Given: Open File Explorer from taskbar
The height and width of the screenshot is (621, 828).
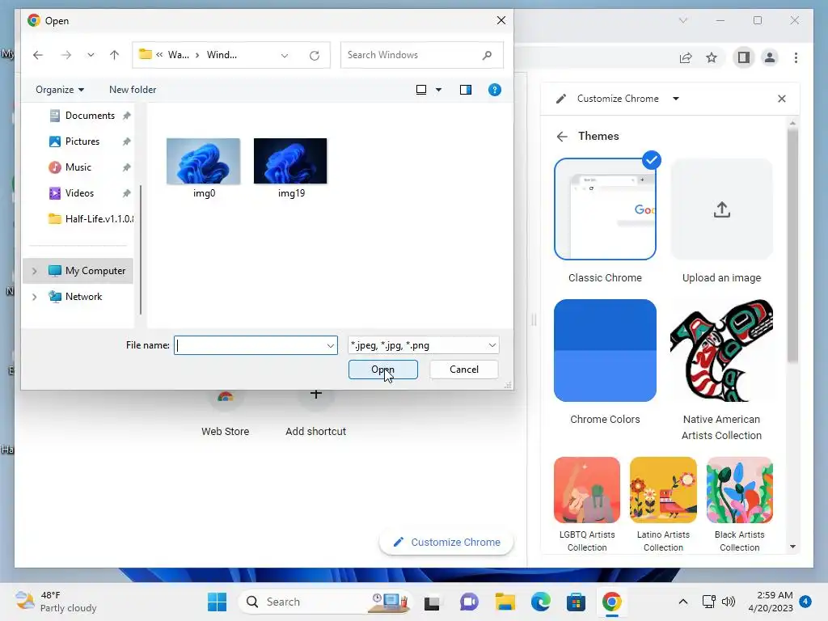Looking at the screenshot, I should (505, 602).
